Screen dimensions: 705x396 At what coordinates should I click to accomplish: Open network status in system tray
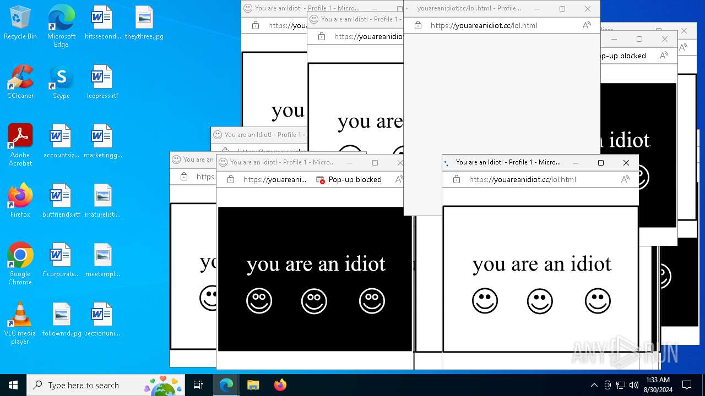[x=621, y=385]
